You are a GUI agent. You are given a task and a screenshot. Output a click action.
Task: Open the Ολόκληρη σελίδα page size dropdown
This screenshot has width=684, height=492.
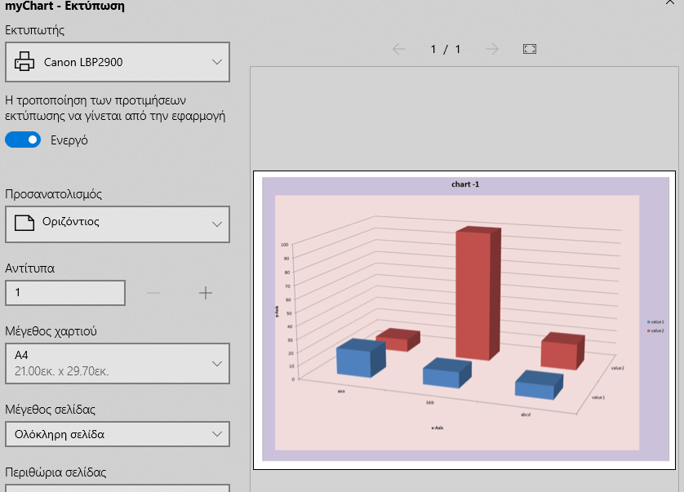point(118,434)
